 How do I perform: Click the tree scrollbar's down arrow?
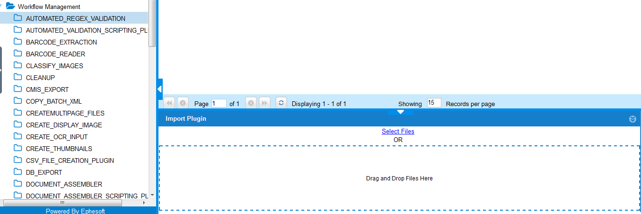point(152,195)
